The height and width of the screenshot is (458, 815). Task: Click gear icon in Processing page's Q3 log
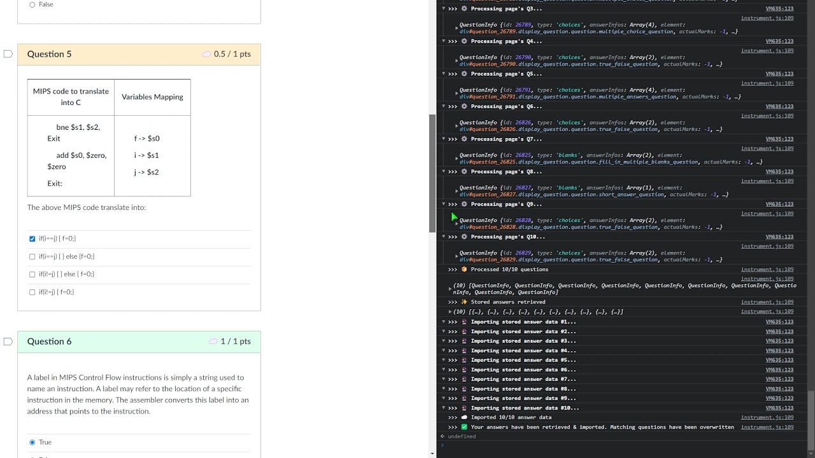[x=464, y=9]
